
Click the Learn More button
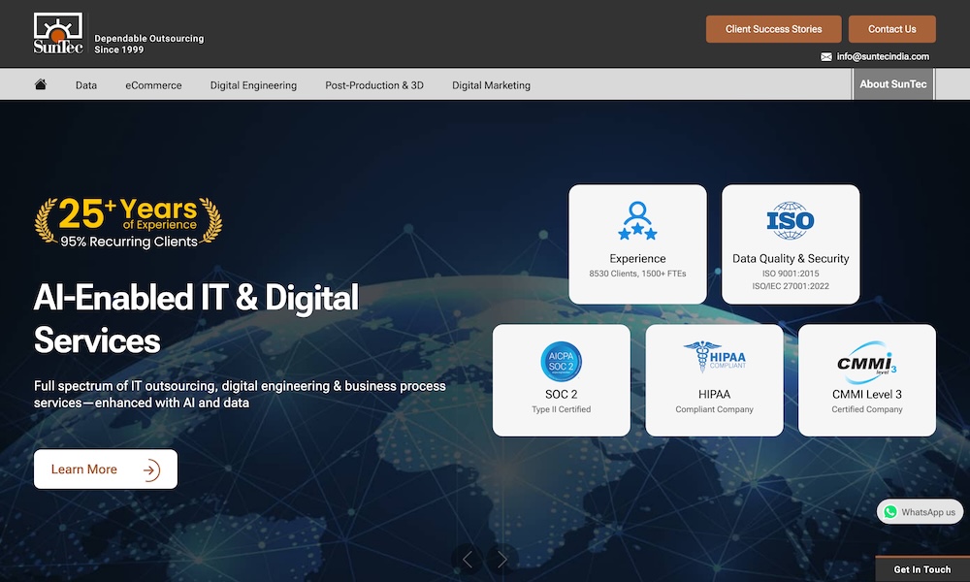(x=105, y=469)
